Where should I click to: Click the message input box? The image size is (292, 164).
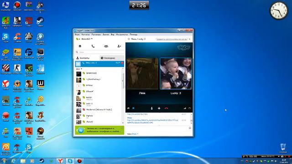[x=157, y=129]
